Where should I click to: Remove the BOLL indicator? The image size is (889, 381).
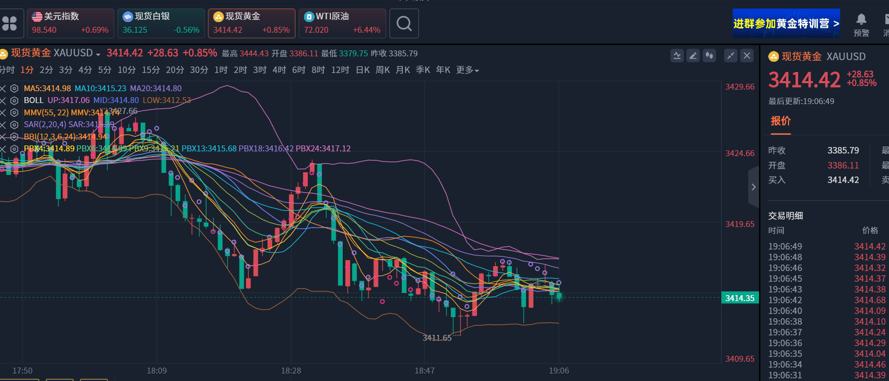pos(3,100)
